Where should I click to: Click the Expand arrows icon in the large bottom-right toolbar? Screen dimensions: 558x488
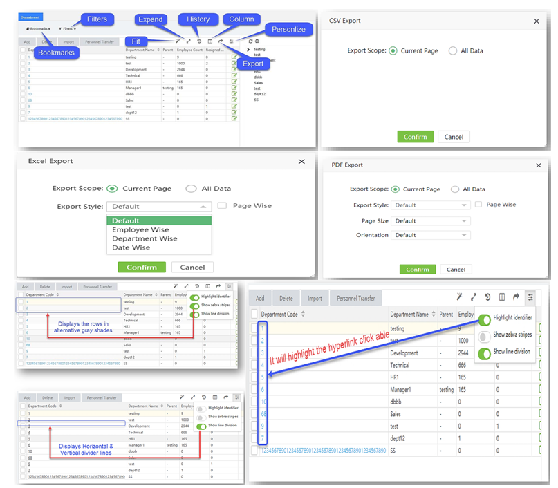[x=473, y=297]
